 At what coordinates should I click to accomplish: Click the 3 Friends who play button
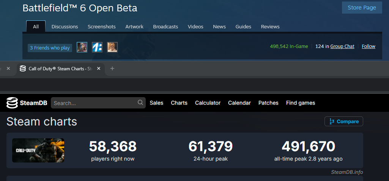(x=50, y=48)
